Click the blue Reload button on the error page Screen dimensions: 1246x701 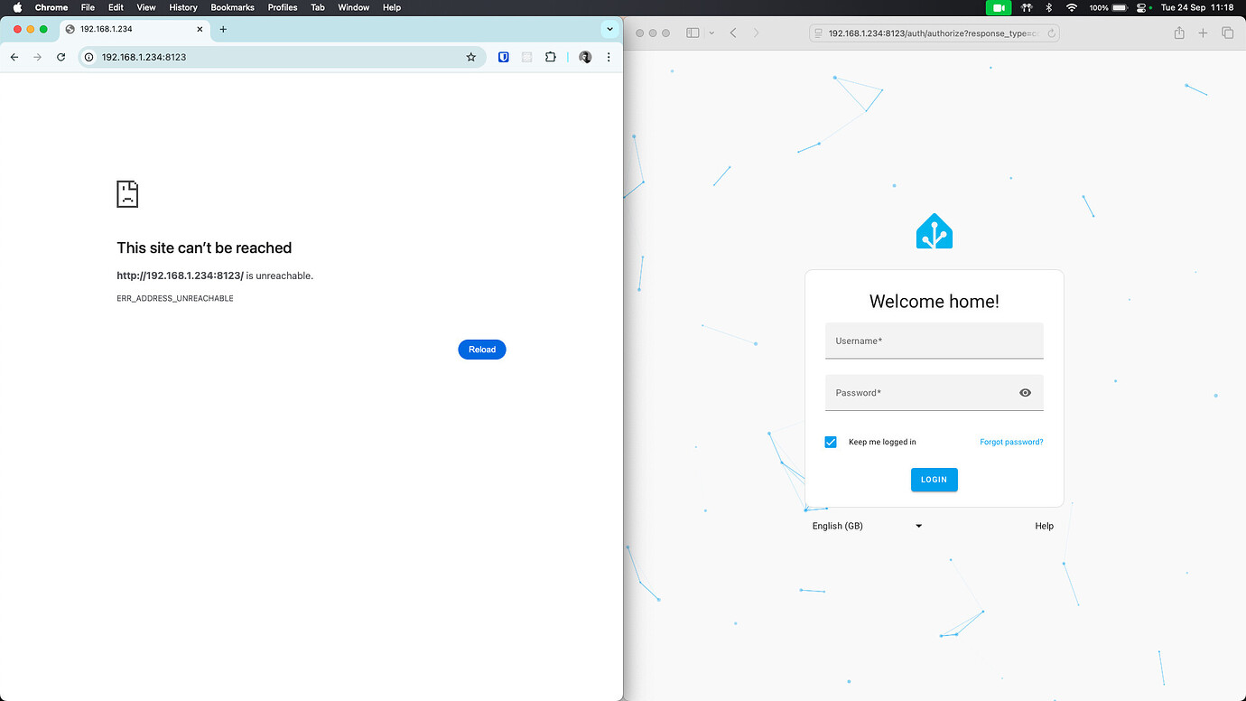click(x=481, y=349)
